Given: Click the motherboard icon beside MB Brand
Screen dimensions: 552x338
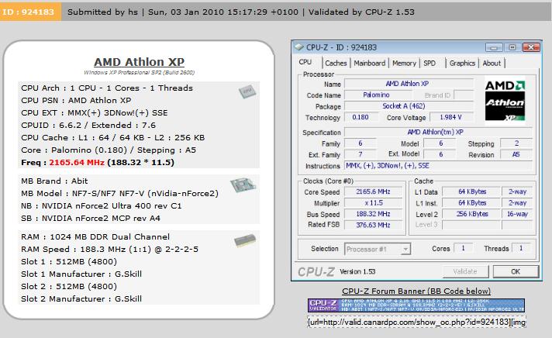Looking at the screenshot, I should tap(243, 185).
